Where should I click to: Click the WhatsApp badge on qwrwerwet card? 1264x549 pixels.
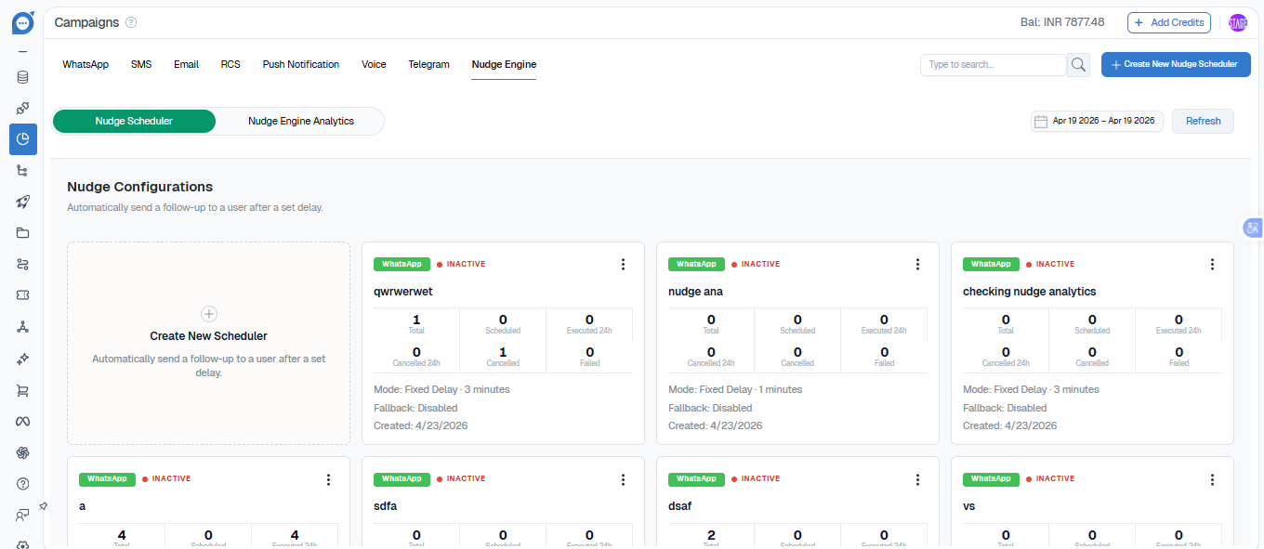tap(402, 264)
